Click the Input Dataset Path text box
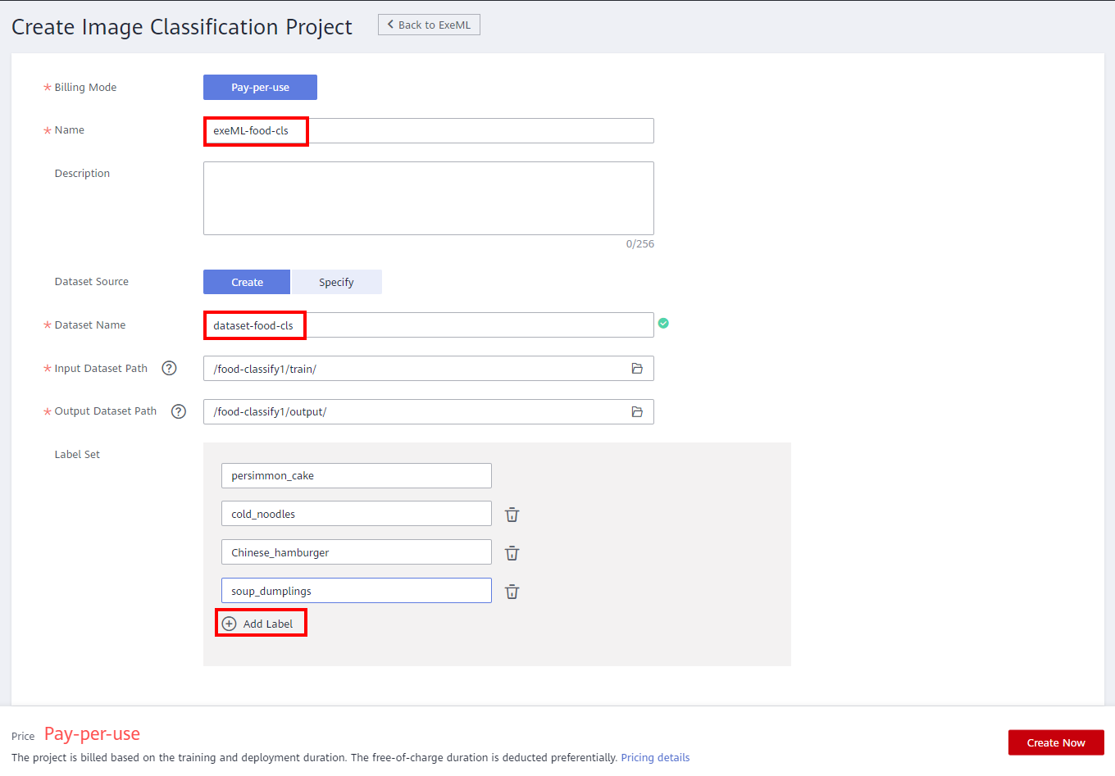The width and height of the screenshot is (1115, 776). click(x=414, y=369)
